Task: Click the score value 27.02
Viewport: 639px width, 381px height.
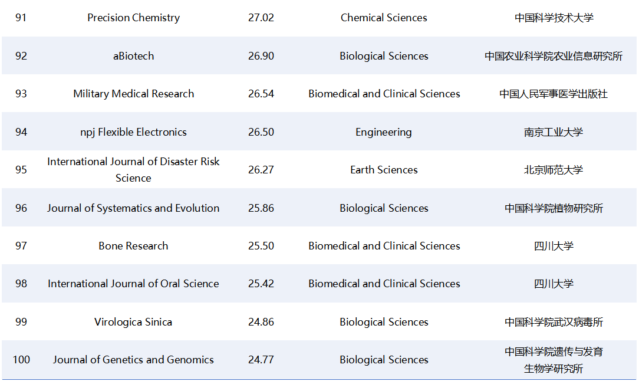Action: pyautogui.click(x=261, y=18)
